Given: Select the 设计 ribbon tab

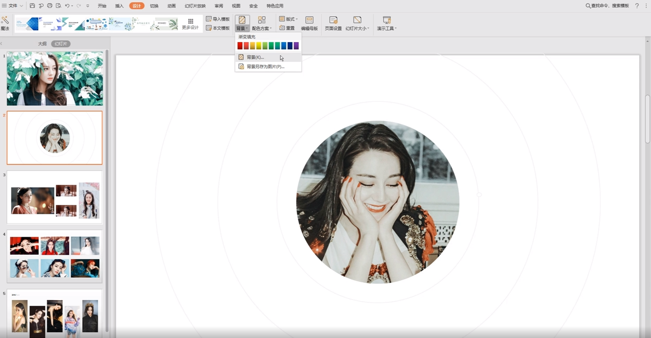Looking at the screenshot, I should point(137,6).
